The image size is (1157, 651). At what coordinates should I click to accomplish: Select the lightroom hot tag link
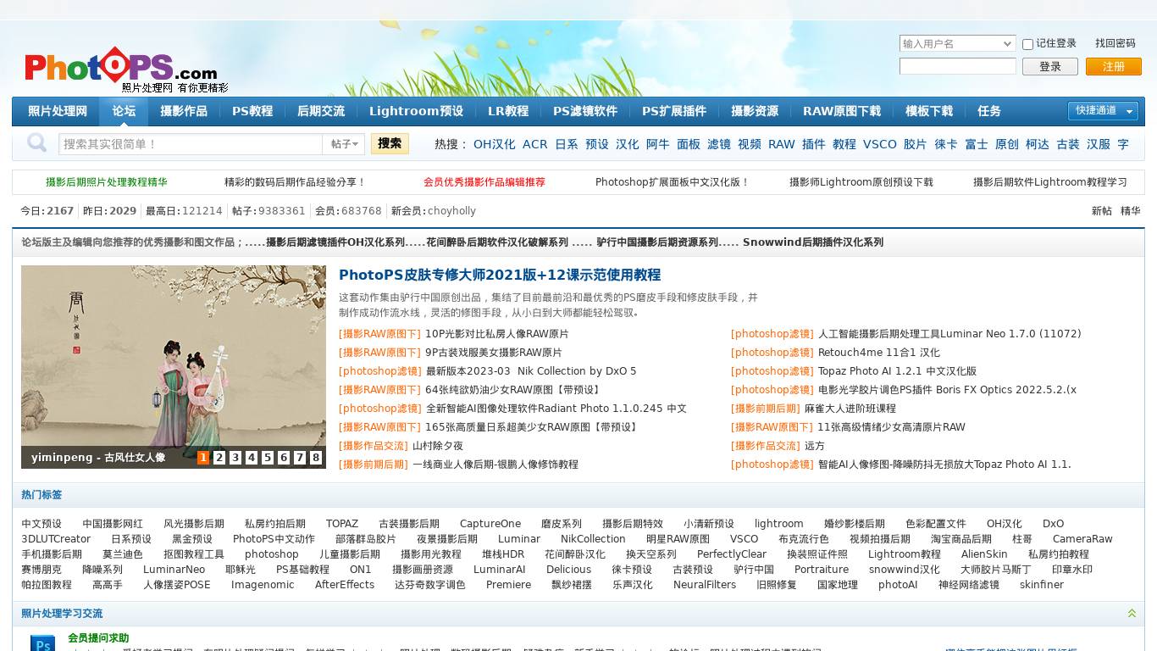(x=778, y=524)
